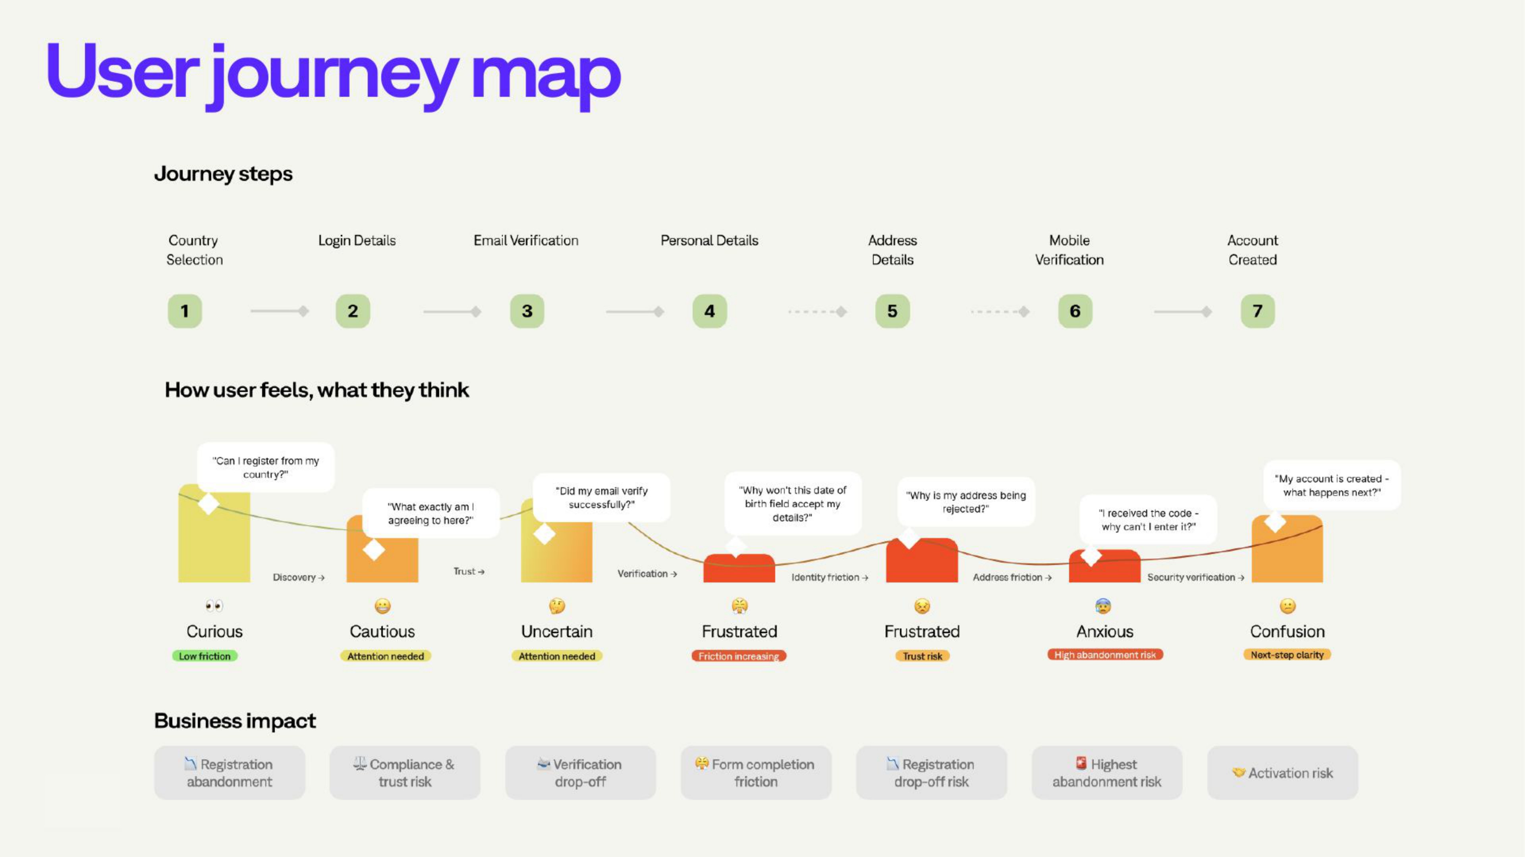Click the "Identity friction →" transition label
Viewport: 1525px width, 857px height.
click(830, 577)
